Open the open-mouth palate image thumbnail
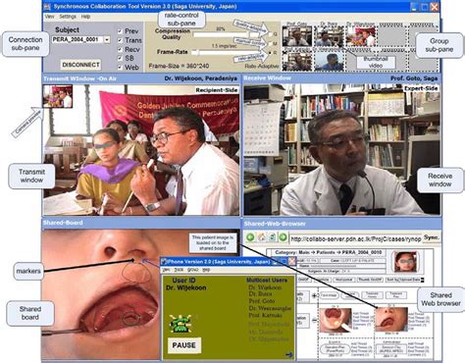Viewport: 465px width, 363px height. pos(336,320)
